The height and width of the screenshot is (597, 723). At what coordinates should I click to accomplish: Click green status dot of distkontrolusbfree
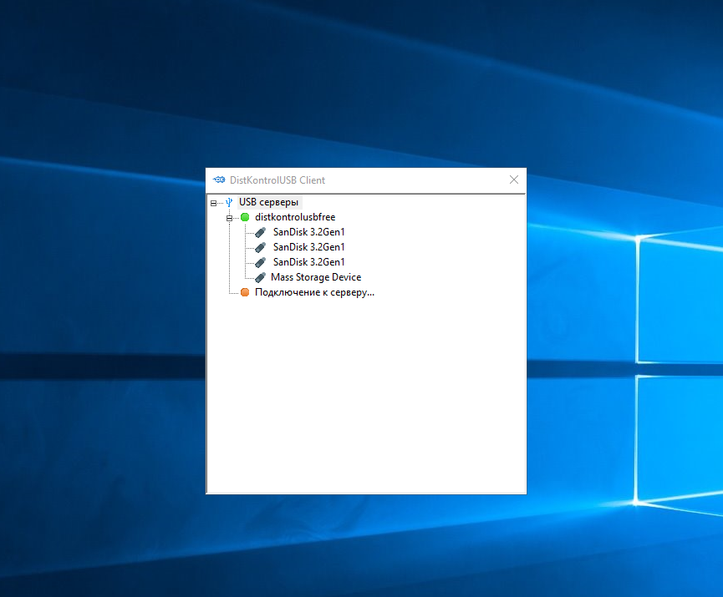coord(245,217)
